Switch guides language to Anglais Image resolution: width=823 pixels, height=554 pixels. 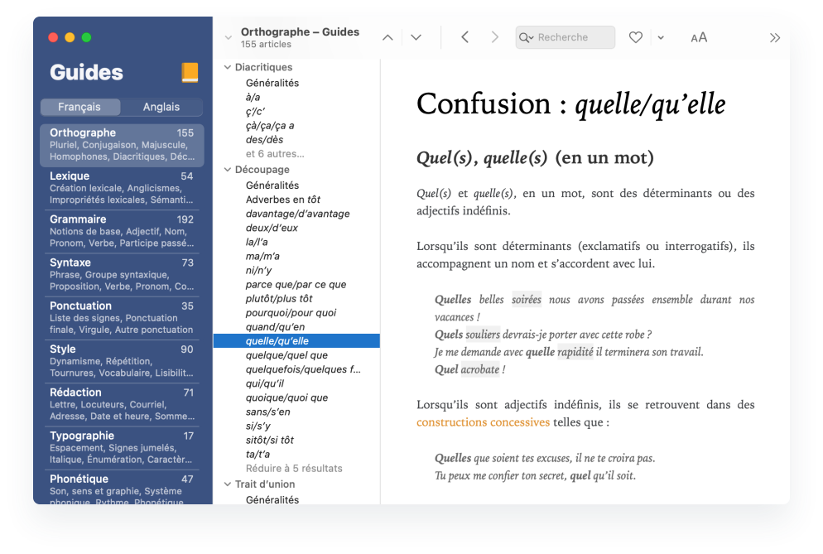click(161, 107)
